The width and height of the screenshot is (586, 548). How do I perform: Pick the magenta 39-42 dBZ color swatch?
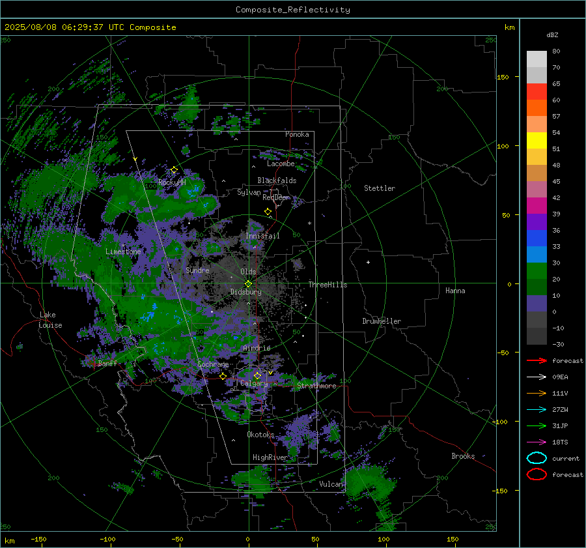pyautogui.click(x=537, y=205)
